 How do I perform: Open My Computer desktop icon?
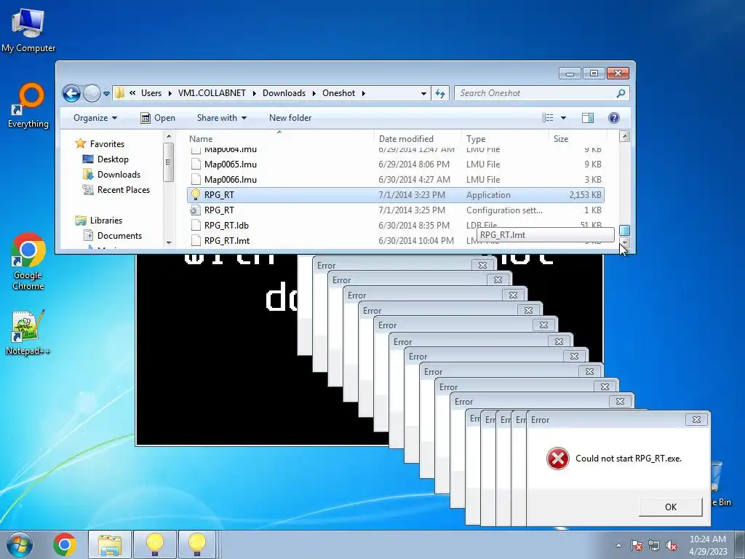tap(28, 30)
